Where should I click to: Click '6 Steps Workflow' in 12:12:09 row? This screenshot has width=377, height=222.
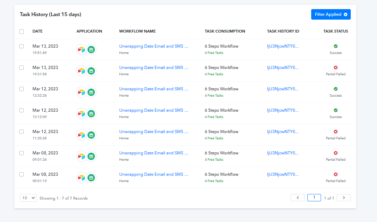click(222, 110)
